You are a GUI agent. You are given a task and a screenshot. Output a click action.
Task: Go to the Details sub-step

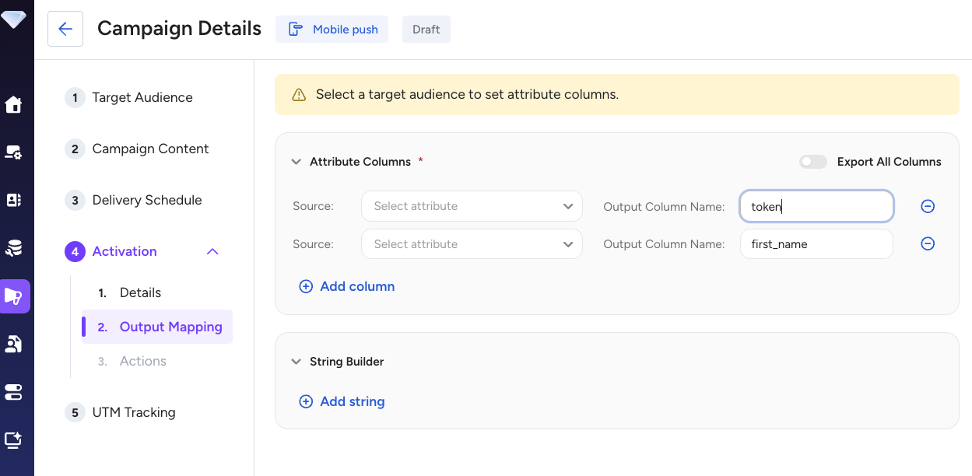pos(140,292)
